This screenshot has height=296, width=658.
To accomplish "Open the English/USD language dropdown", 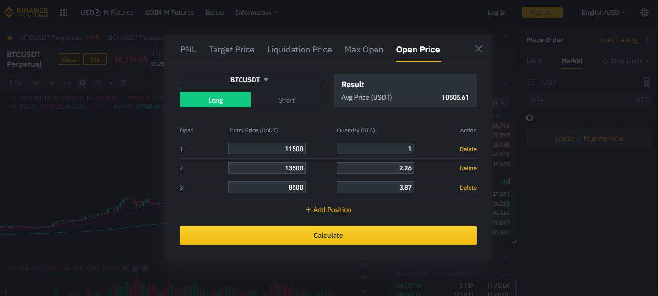I will 603,13.
